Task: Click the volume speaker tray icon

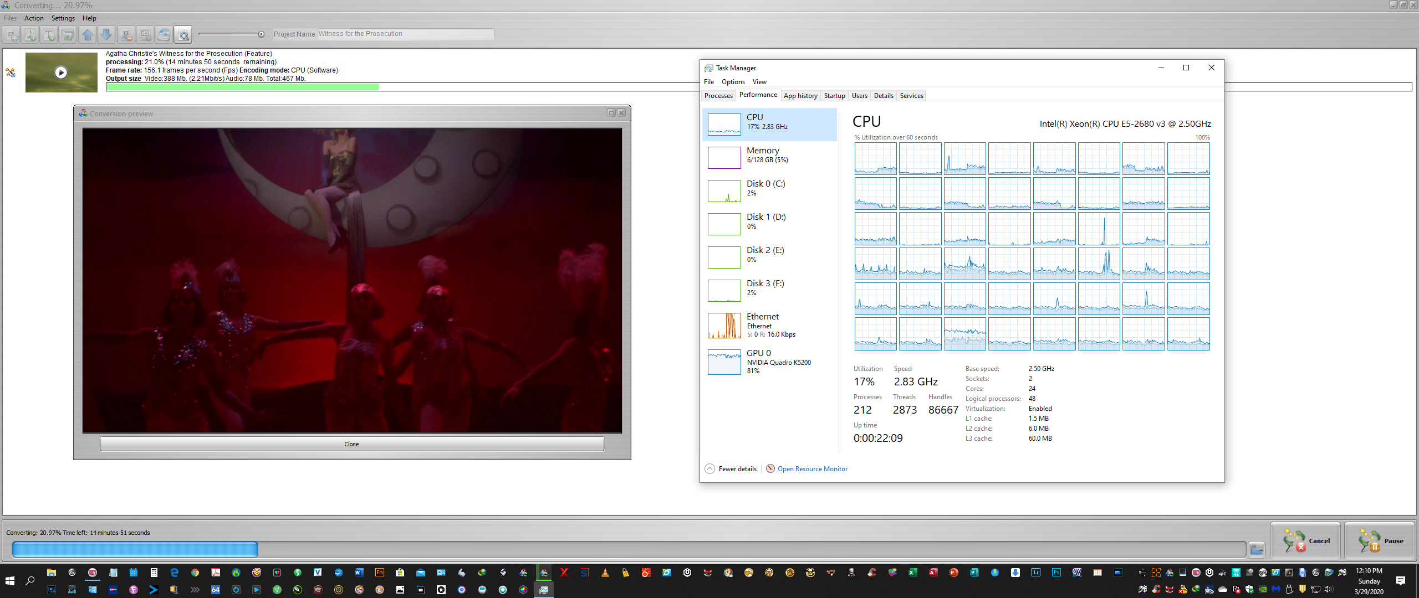Action: coord(1328,589)
